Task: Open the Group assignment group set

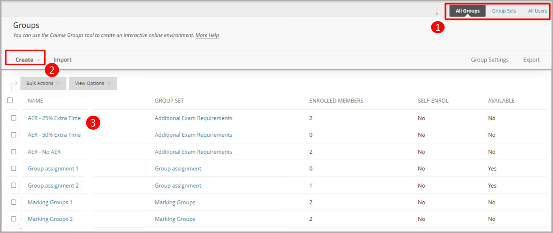Action: click(x=178, y=168)
